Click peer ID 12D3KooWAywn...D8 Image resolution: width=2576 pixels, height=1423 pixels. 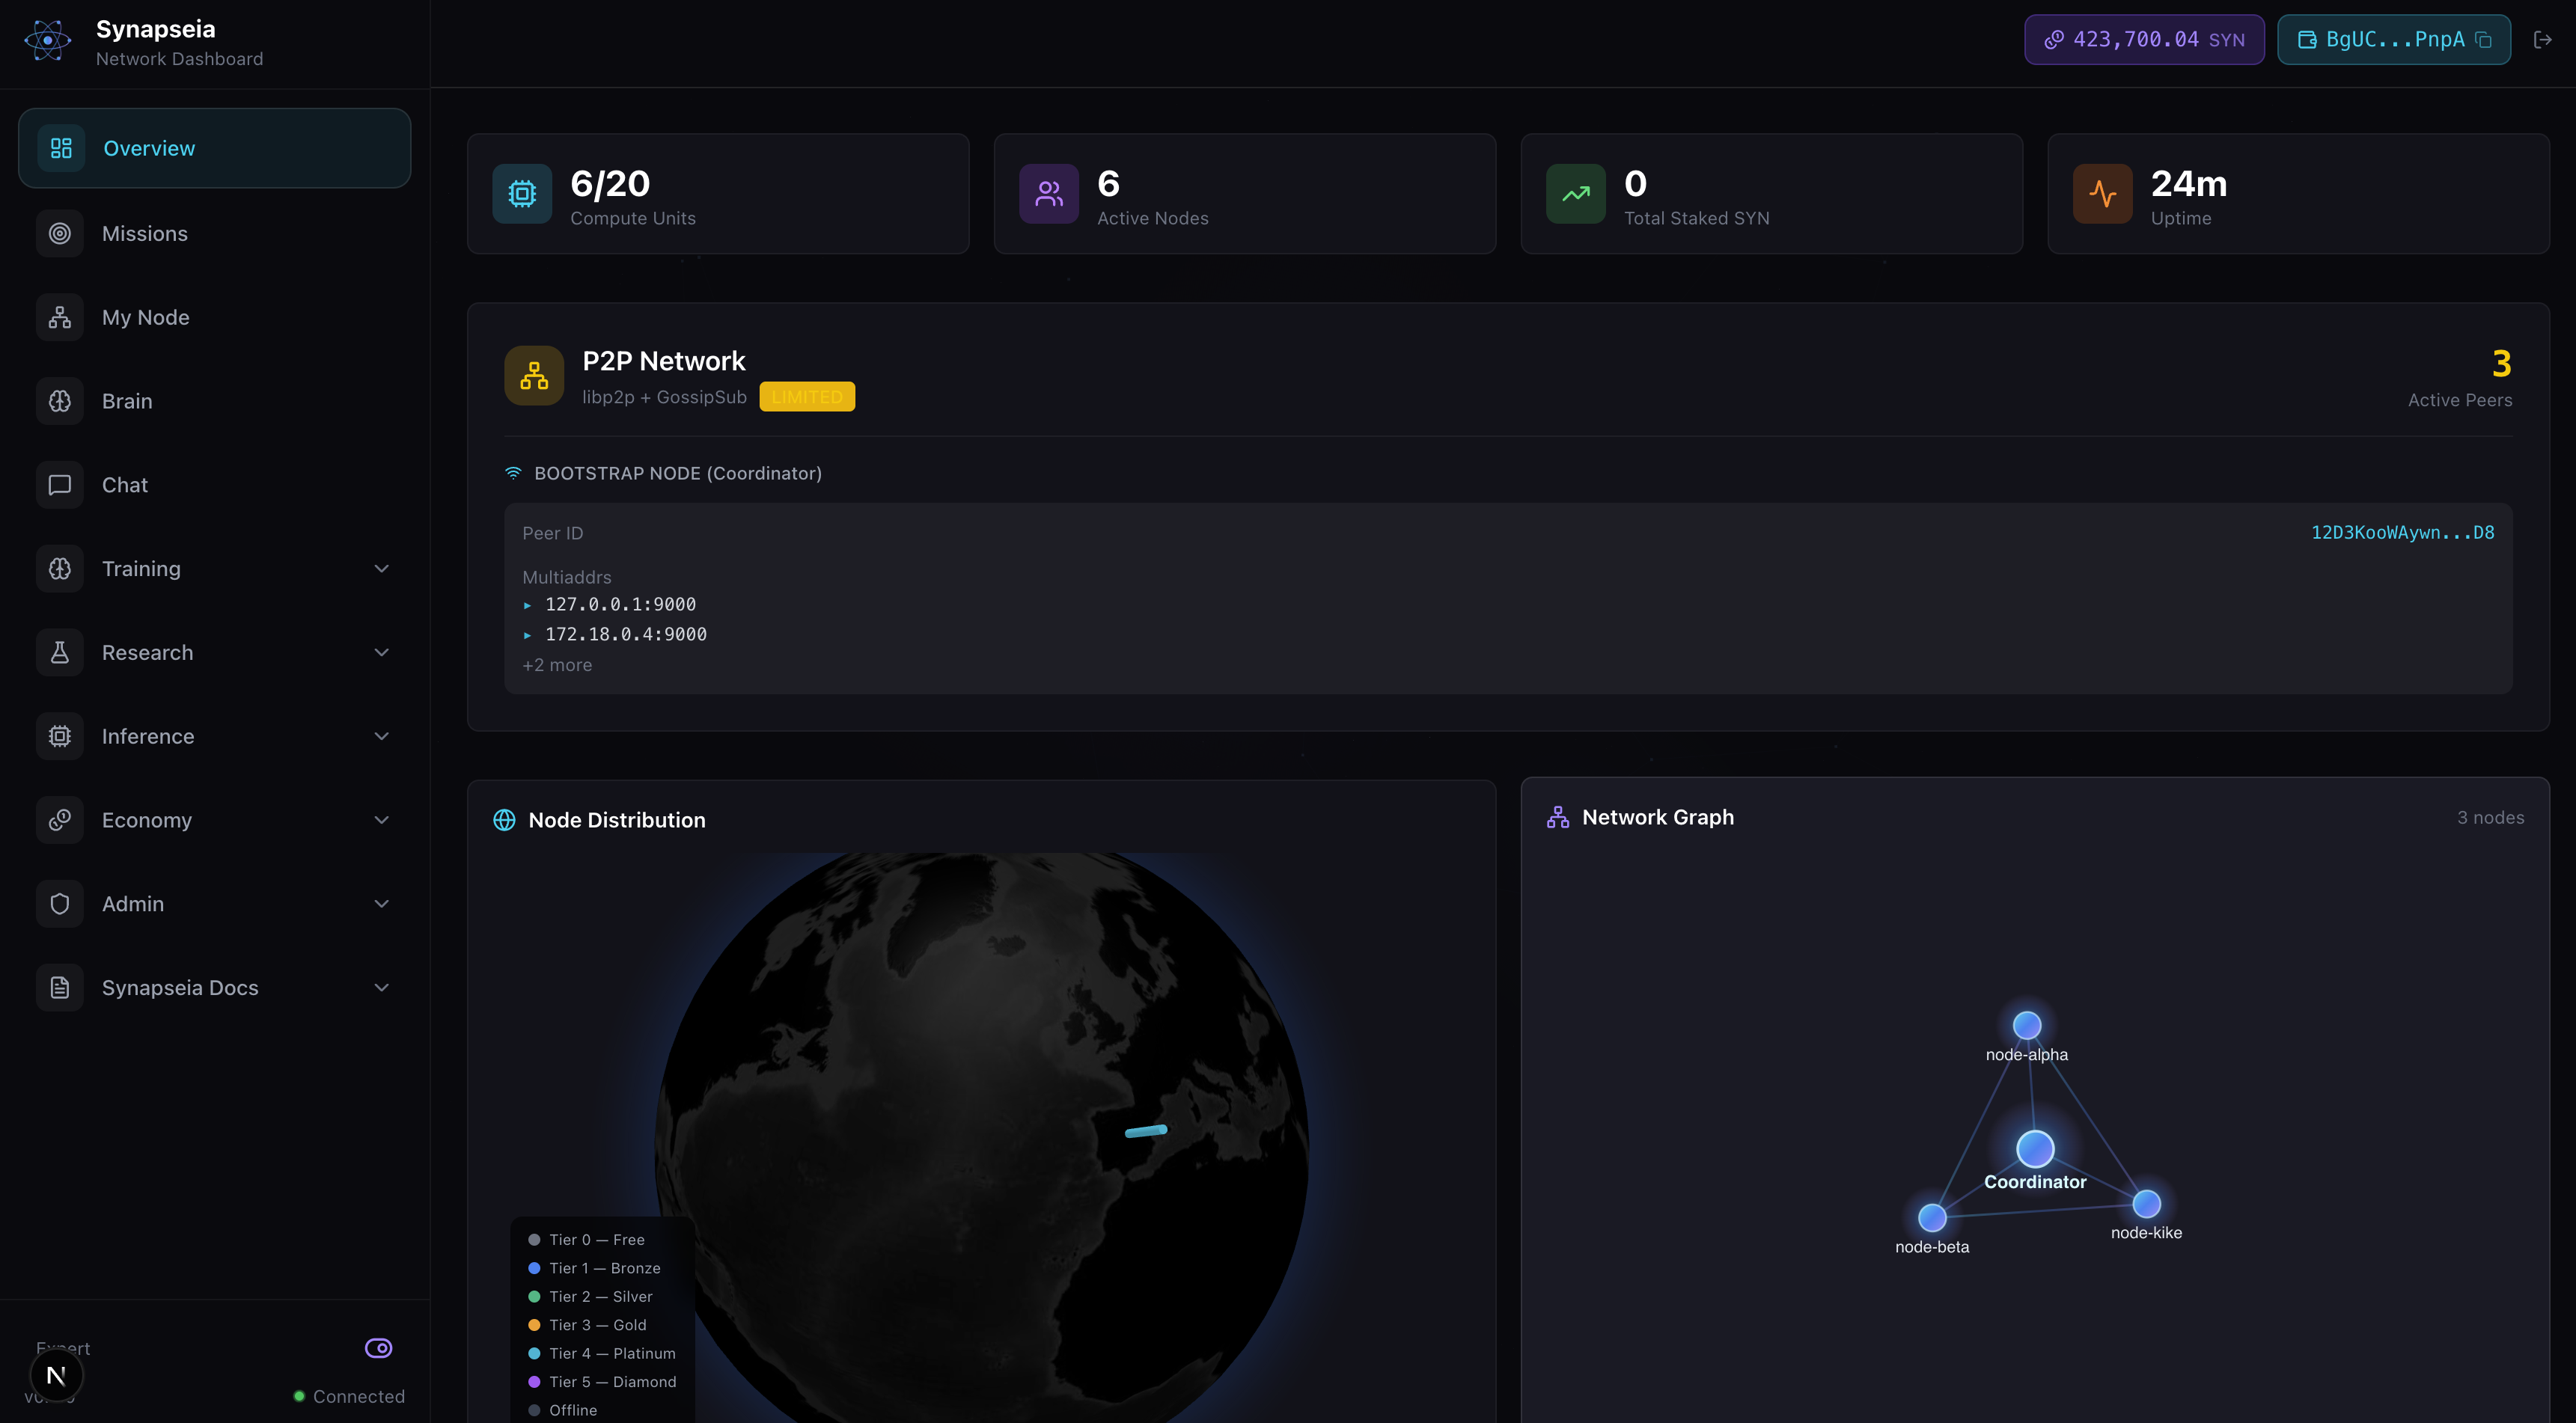[x=2402, y=533]
